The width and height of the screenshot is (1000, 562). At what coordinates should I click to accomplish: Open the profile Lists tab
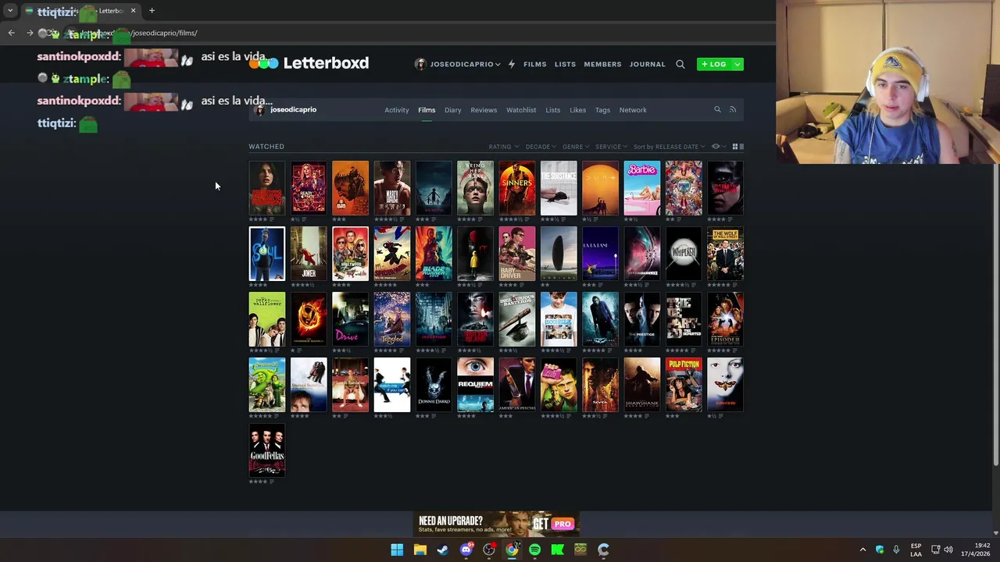552,110
